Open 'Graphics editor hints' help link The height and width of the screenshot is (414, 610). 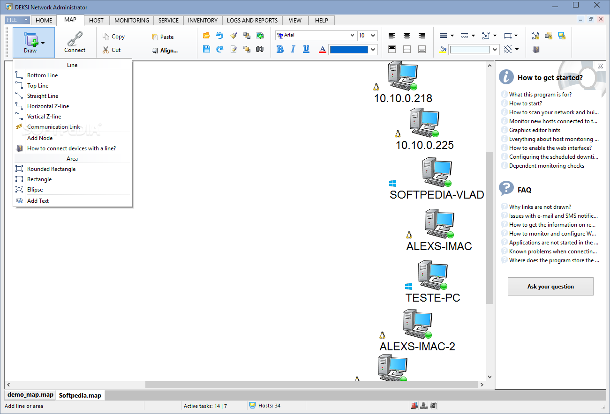click(535, 130)
